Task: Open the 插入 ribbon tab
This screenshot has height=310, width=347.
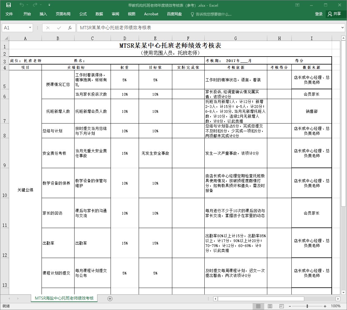Action: [x=43, y=14]
